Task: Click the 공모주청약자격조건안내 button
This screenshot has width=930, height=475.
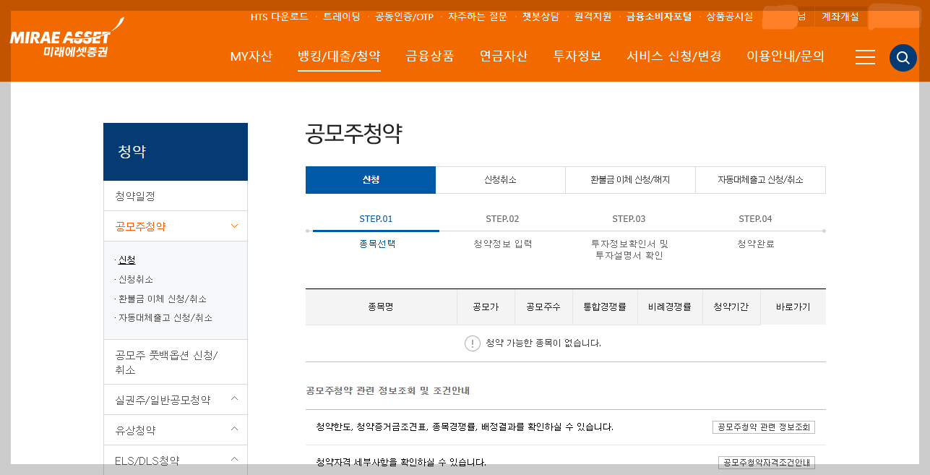Action: pyautogui.click(x=766, y=462)
